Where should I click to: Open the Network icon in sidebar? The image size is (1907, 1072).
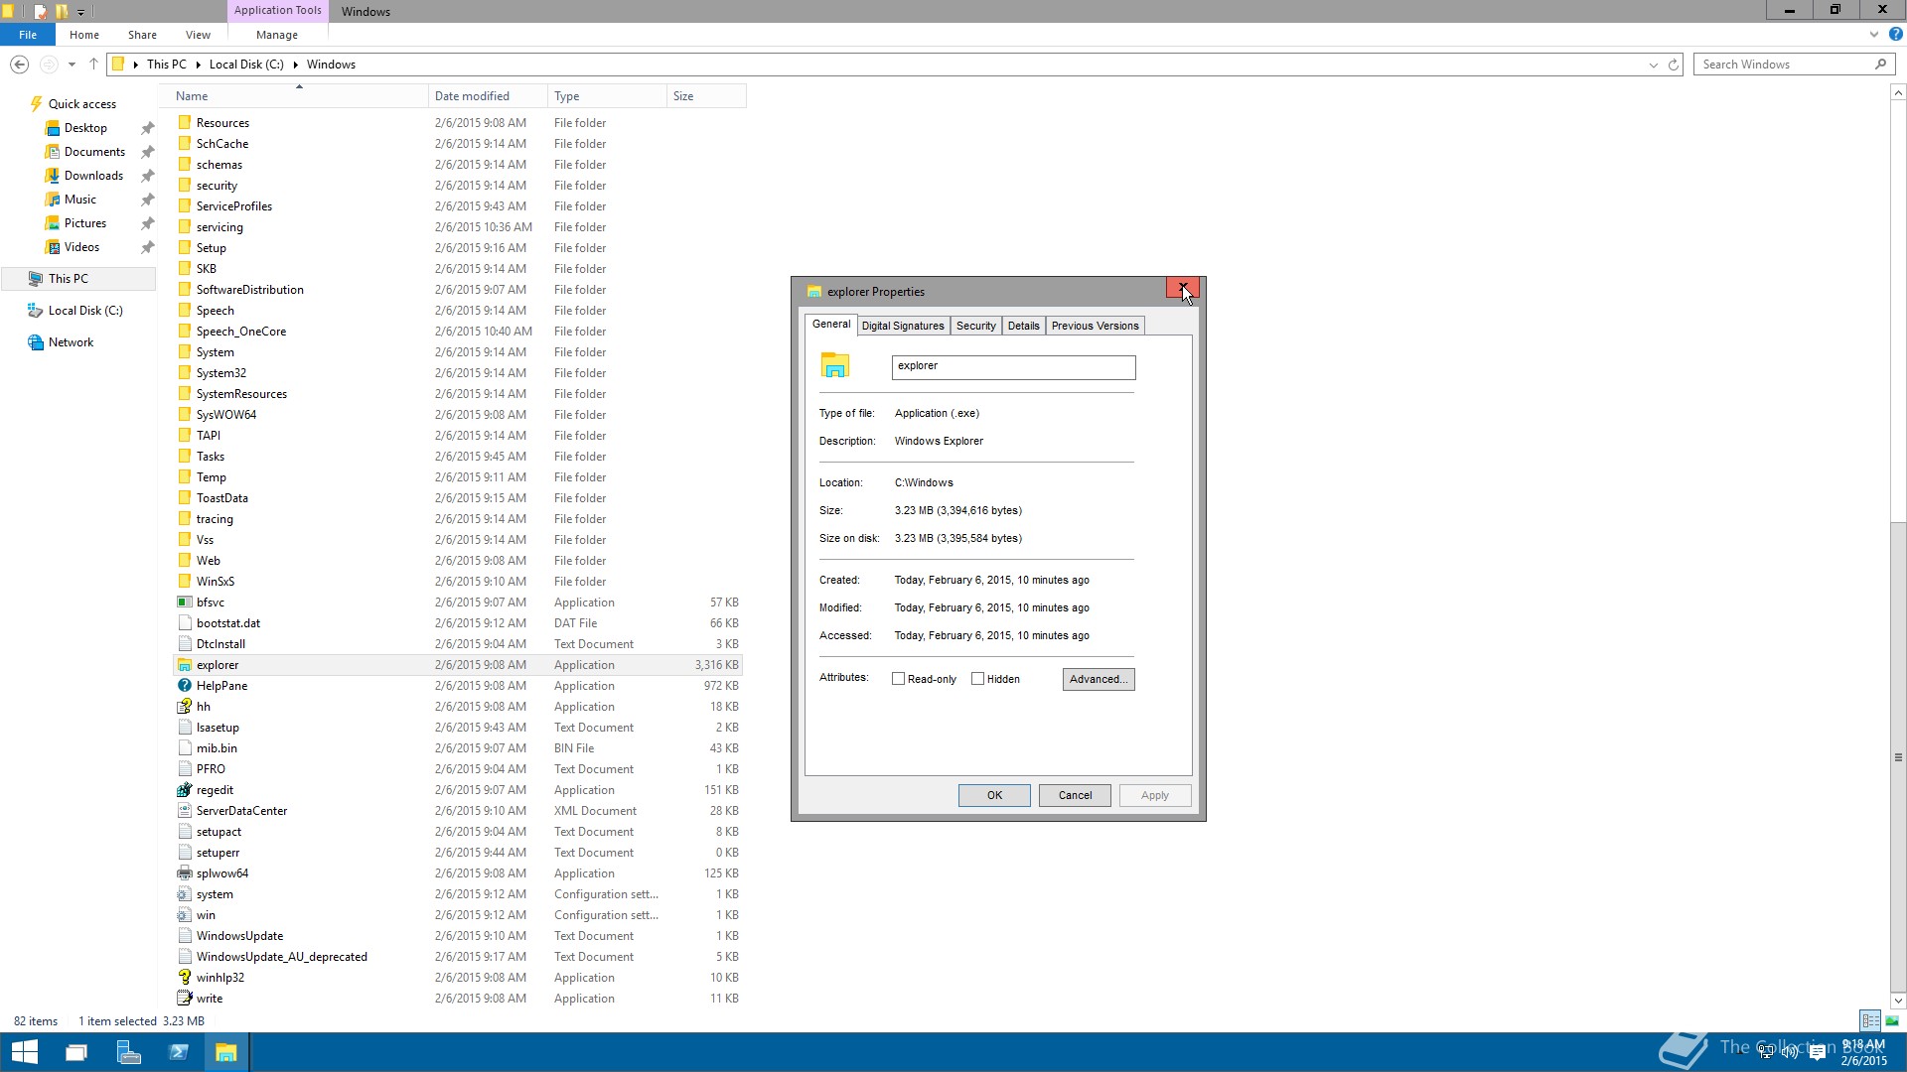click(36, 342)
